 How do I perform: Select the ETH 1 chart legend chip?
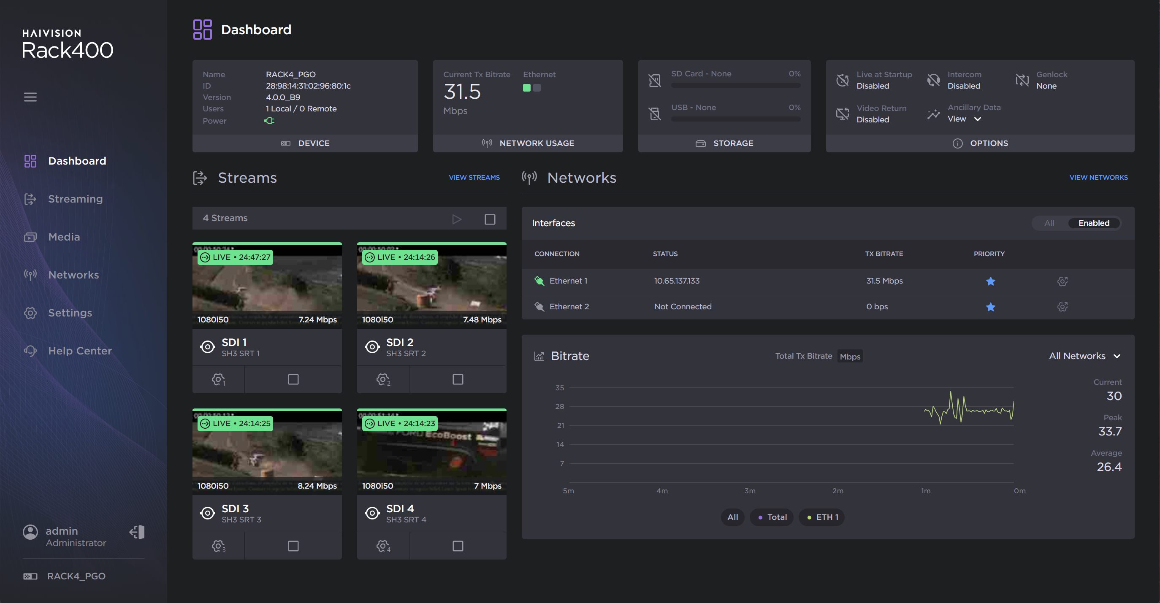coord(822,517)
